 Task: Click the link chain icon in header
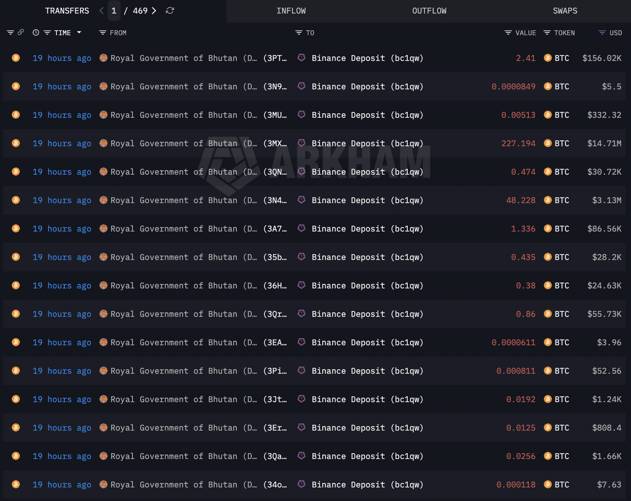[x=21, y=32]
